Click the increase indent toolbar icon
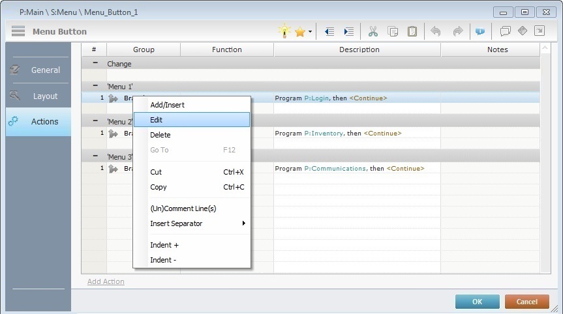 click(x=349, y=31)
